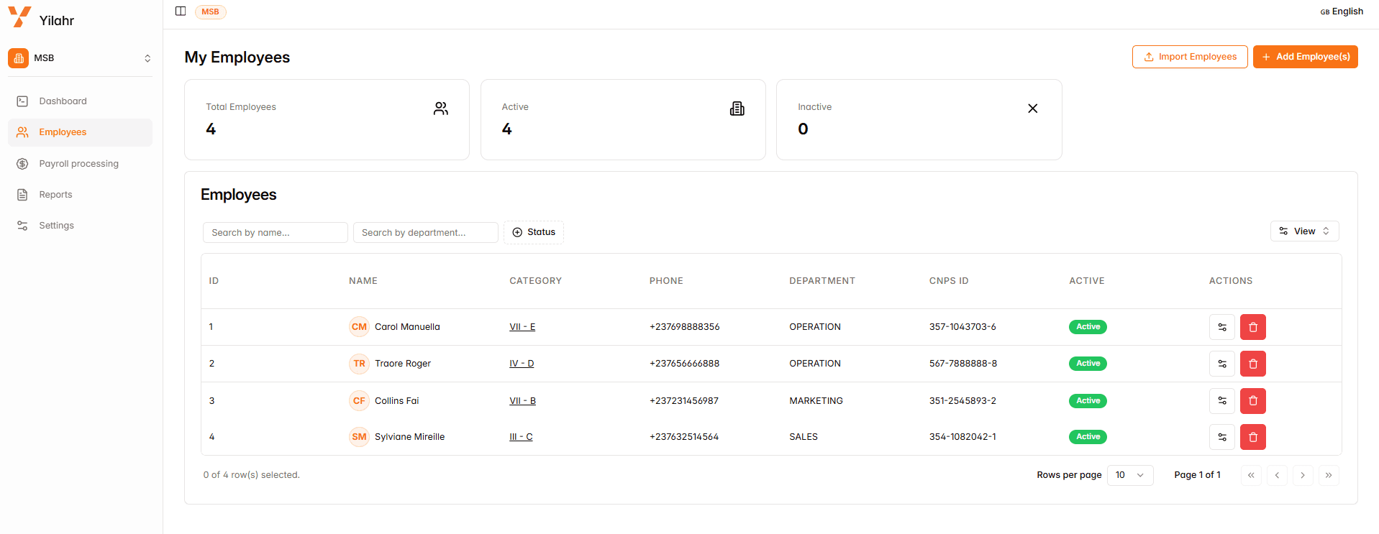Open Settings in sidebar

pos(80,226)
